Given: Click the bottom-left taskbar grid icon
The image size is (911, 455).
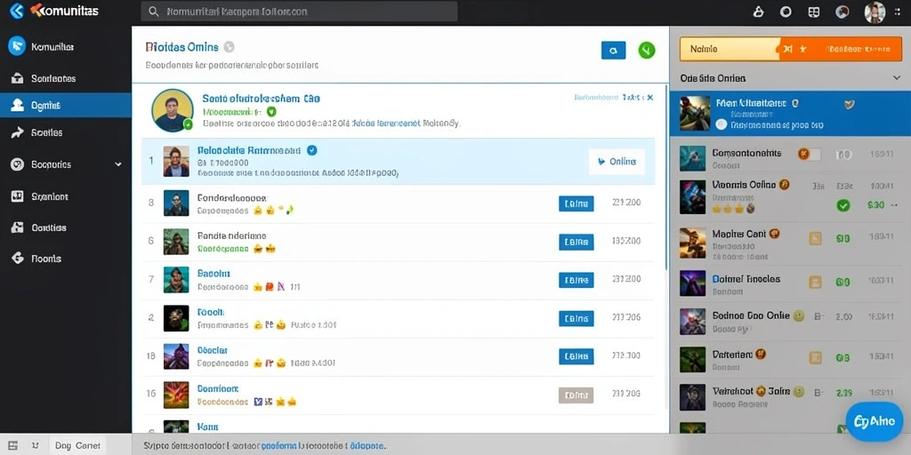Looking at the screenshot, I should click(12, 446).
